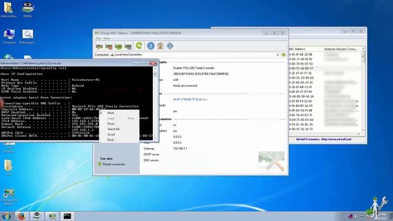Click the all-green network card toolbar icon
This screenshot has width=393, height=221.
[x=119, y=47]
